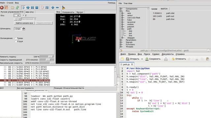
Task: Click the gedit redo arrow icon
Action: 189,59
